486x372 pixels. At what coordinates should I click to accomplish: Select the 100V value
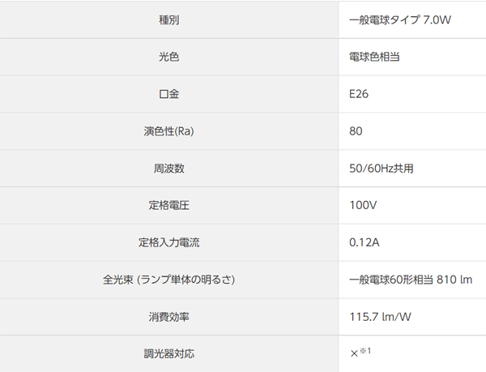363,205
